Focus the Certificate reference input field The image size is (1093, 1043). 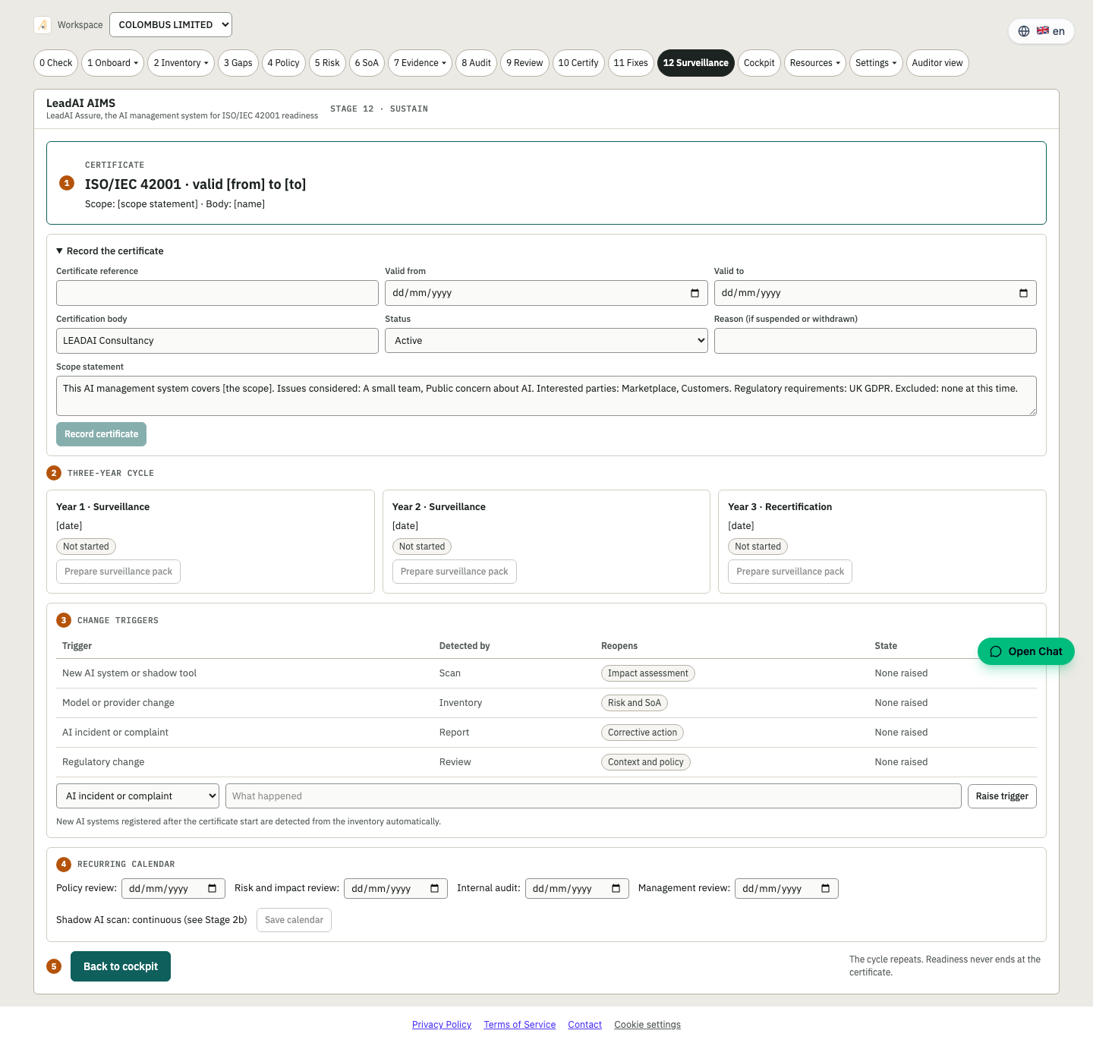[x=217, y=293]
